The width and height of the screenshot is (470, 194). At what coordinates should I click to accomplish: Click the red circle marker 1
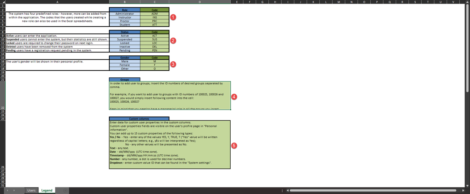173,17
